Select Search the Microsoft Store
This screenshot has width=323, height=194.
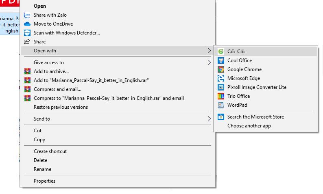pos(266,117)
